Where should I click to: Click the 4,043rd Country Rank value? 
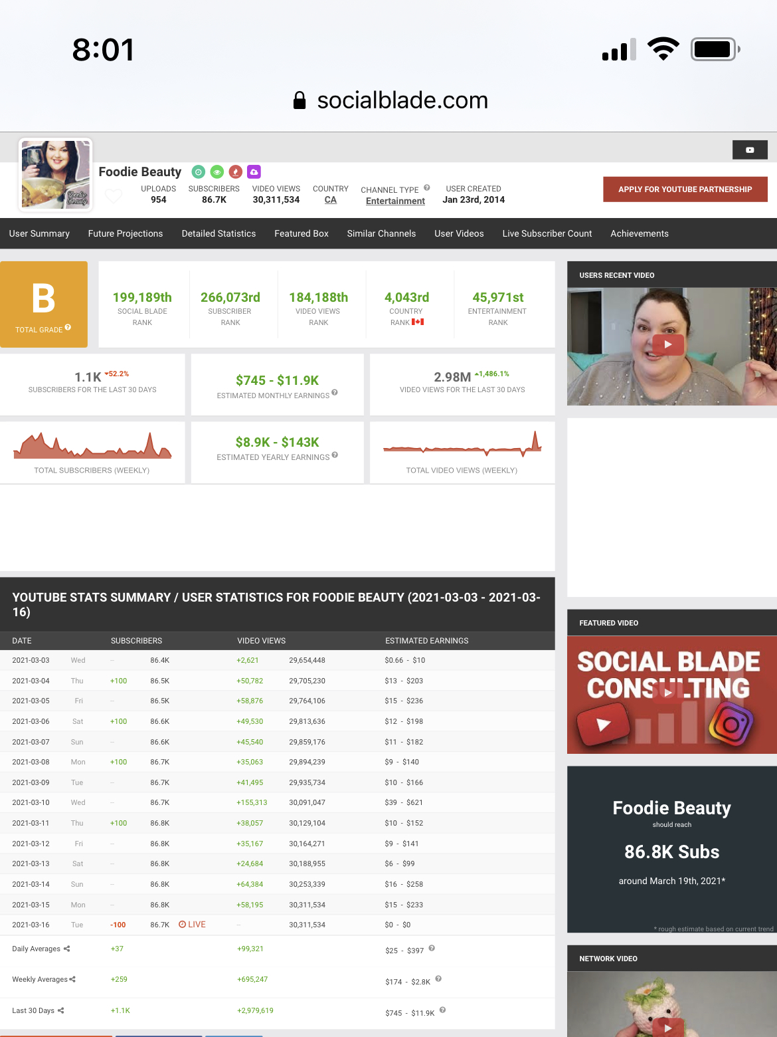tap(407, 298)
